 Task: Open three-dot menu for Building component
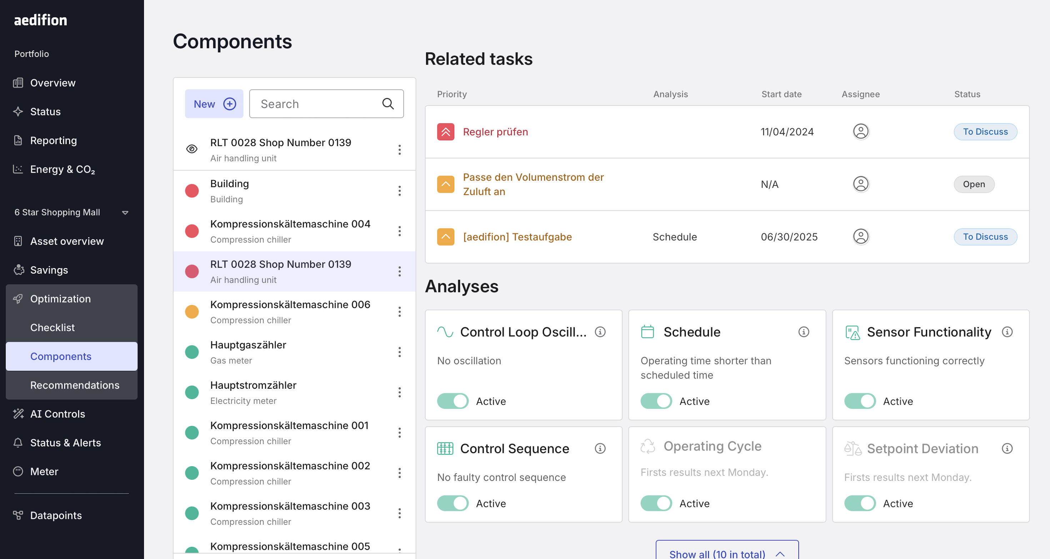point(399,191)
